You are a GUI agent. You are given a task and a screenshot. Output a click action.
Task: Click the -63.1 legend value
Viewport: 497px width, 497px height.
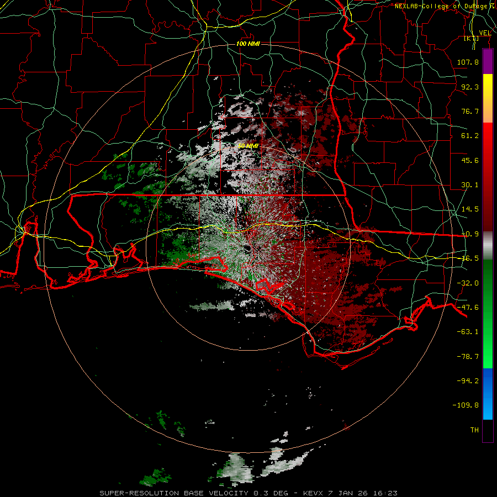468,332
